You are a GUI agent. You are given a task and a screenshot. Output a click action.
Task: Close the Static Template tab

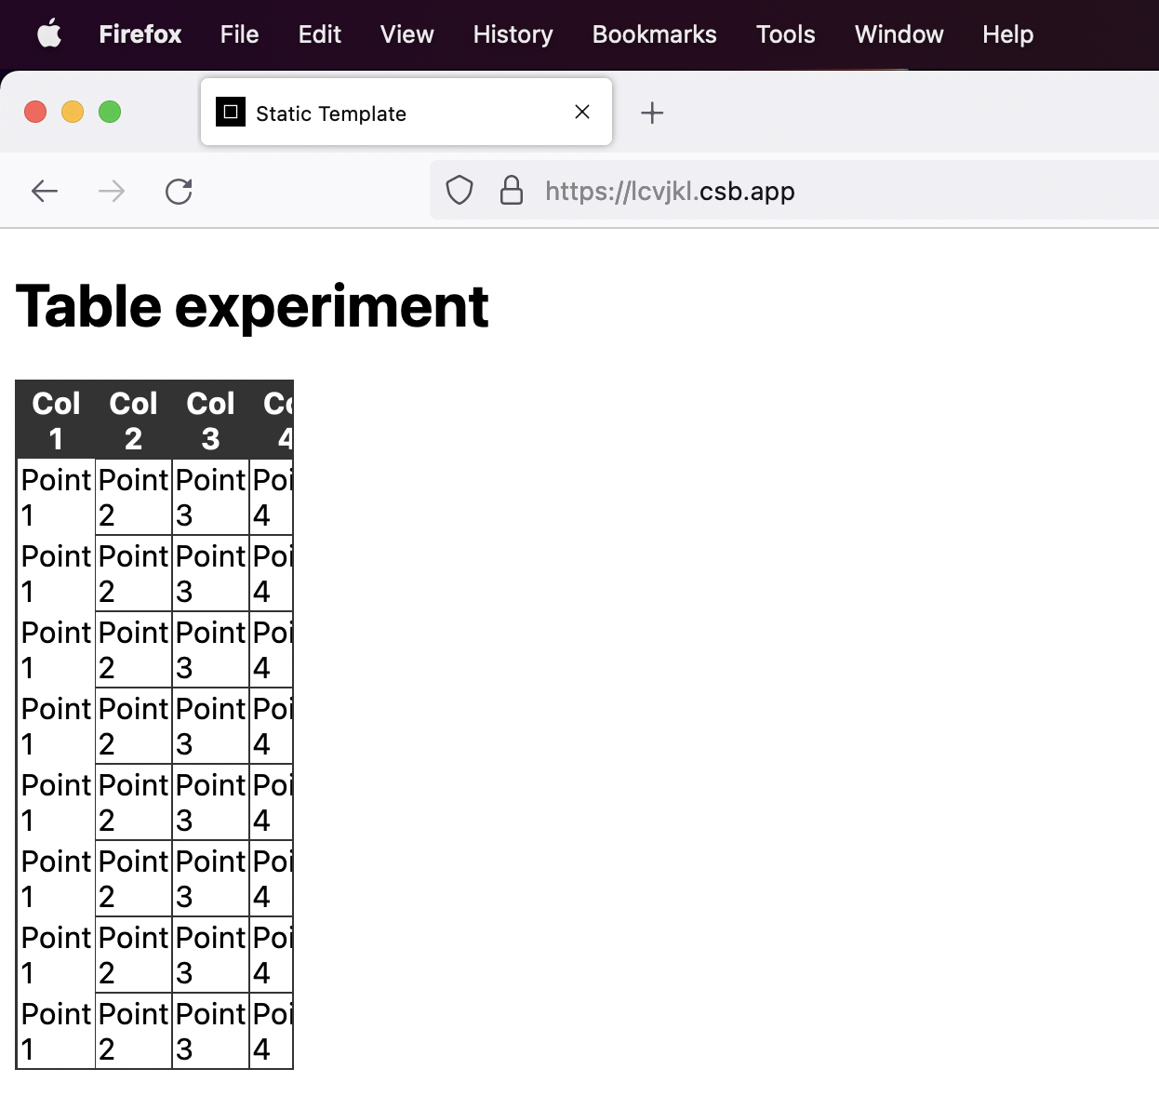[582, 112]
